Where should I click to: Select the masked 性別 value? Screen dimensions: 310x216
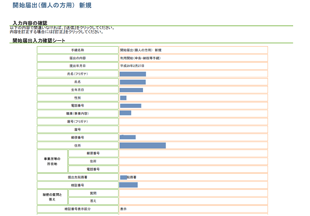click(x=123, y=98)
